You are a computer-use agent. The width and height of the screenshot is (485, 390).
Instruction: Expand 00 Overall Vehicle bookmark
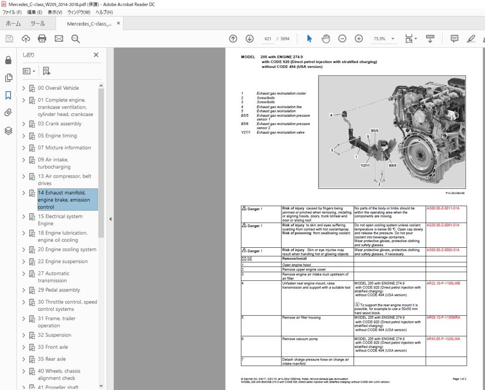(x=23, y=88)
